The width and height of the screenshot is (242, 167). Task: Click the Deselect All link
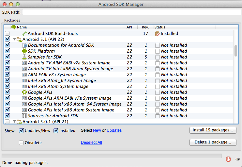(x=91, y=142)
